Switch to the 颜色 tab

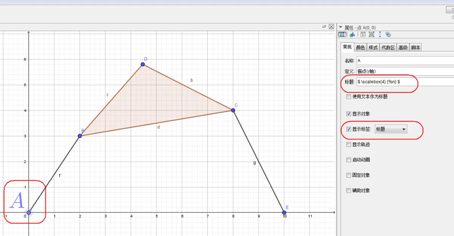(x=360, y=47)
